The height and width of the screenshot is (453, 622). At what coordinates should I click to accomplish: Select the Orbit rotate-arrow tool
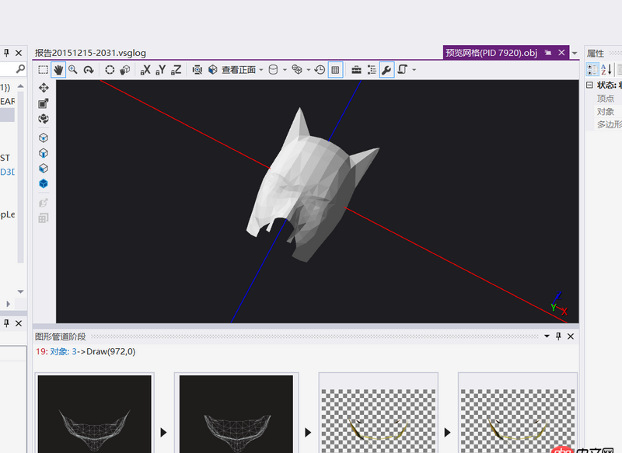pos(89,70)
